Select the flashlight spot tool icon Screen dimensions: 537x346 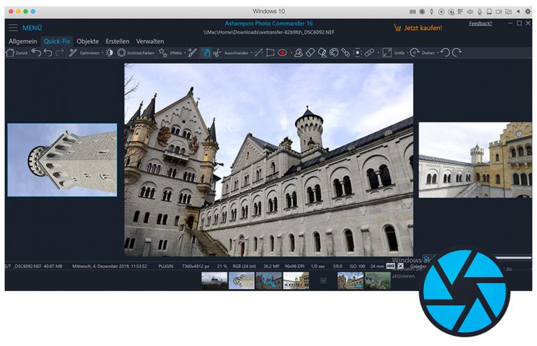click(x=345, y=53)
